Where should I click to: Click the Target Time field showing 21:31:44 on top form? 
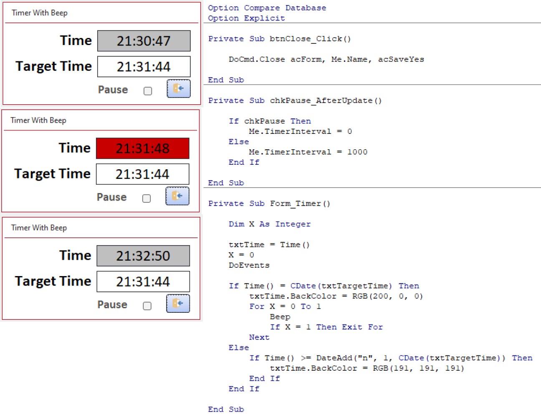[143, 67]
